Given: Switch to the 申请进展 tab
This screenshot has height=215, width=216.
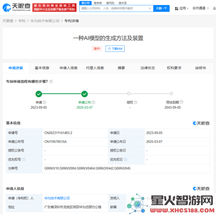Looking at the screenshot, I should pyautogui.click(x=16, y=68).
